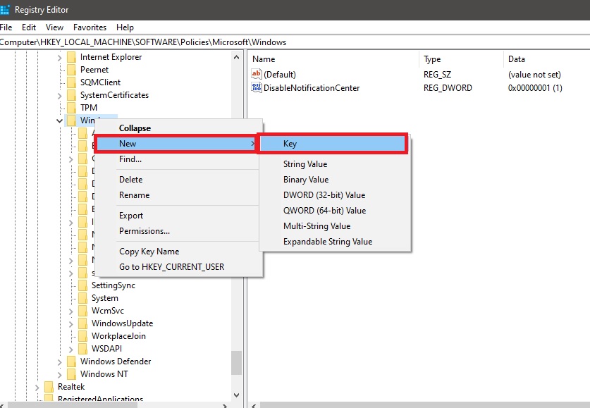Expand the Internet Explorer key
This screenshot has width=590, height=408.
point(59,57)
